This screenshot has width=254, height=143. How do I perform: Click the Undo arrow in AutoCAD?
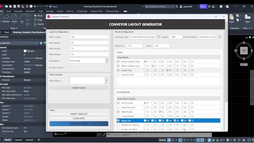click(x=35, y=6)
